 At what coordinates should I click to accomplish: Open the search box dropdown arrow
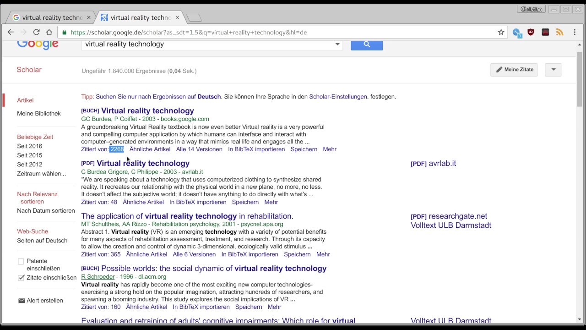click(337, 44)
